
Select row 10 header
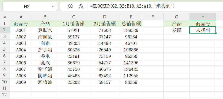click(5, 82)
